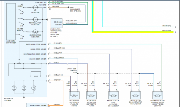Click the Heater Mirror indicator lamp

35,32
